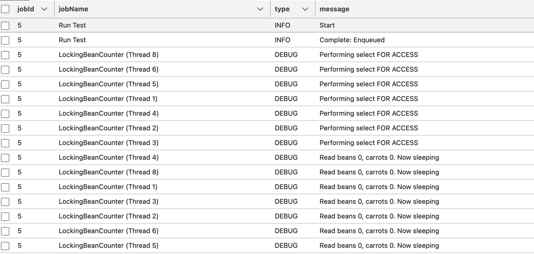Open the jobName column dropdown arrow
534x254 pixels.
pos(261,9)
